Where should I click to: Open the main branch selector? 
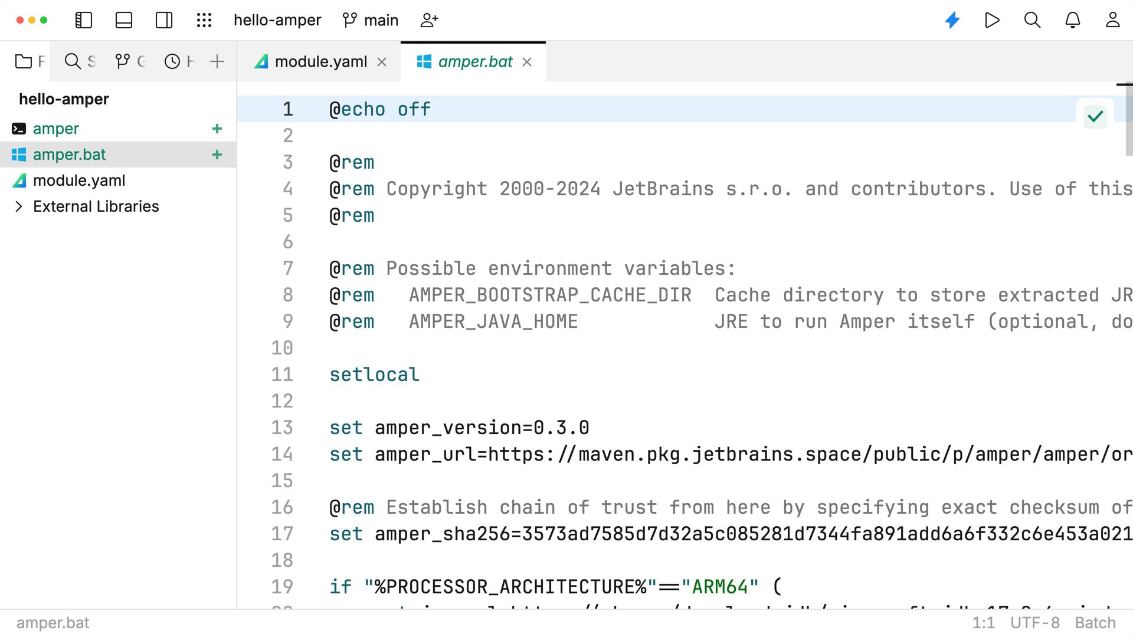(371, 20)
